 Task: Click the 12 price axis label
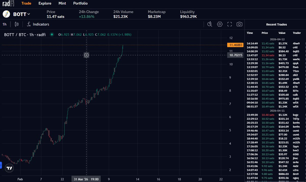[231, 38]
